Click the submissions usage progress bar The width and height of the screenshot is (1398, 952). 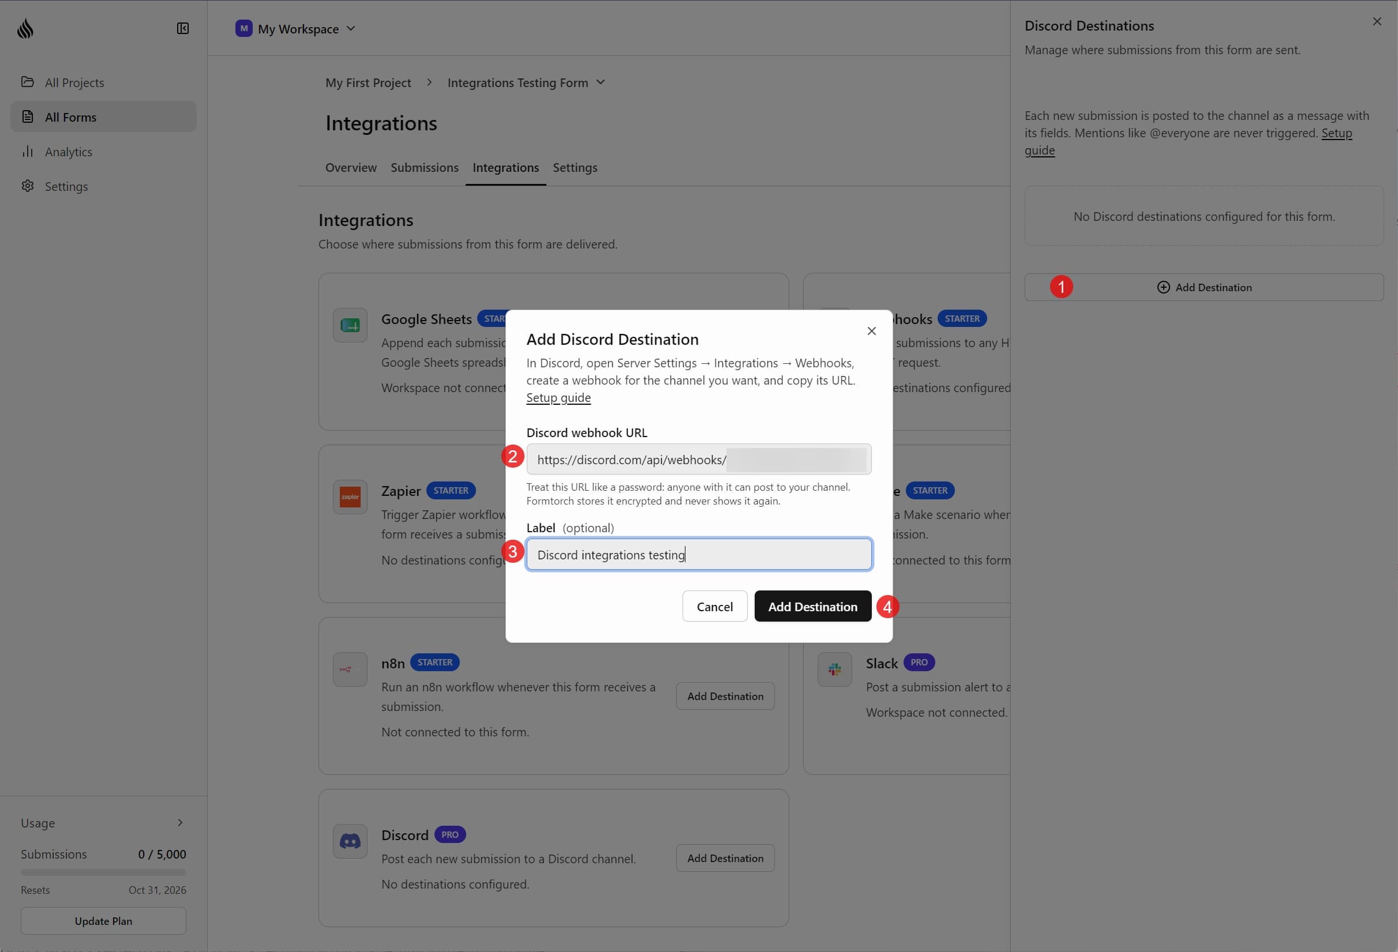[103, 871]
